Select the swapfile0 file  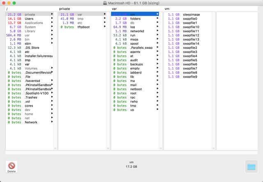(188, 18)
